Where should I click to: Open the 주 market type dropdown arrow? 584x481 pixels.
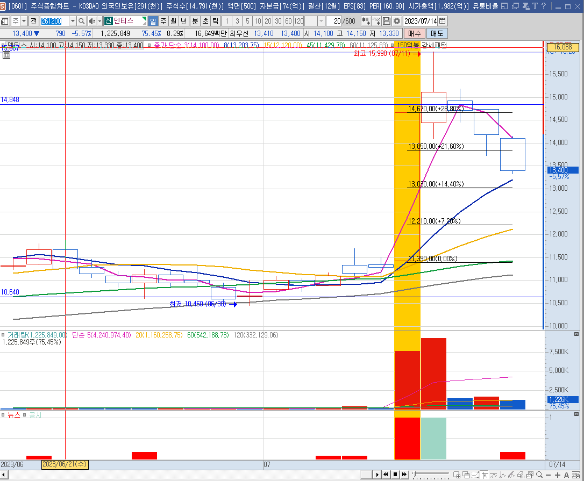pyautogui.click(x=24, y=21)
